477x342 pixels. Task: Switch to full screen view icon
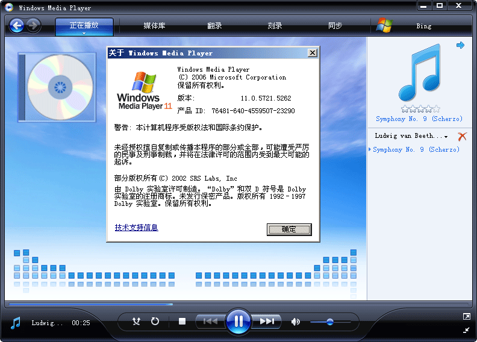(466, 316)
